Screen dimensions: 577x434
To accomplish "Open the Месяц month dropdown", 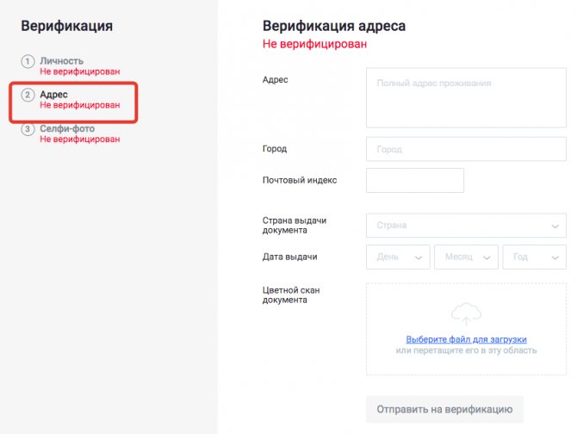I will point(466,257).
